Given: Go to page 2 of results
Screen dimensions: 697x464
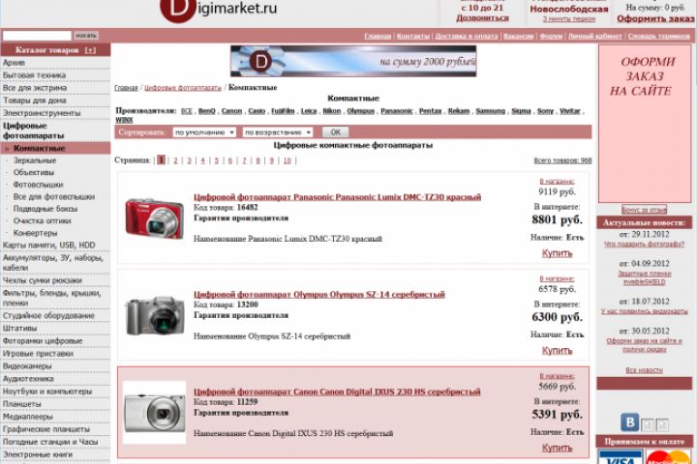Looking at the screenshot, I should [175, 160].
